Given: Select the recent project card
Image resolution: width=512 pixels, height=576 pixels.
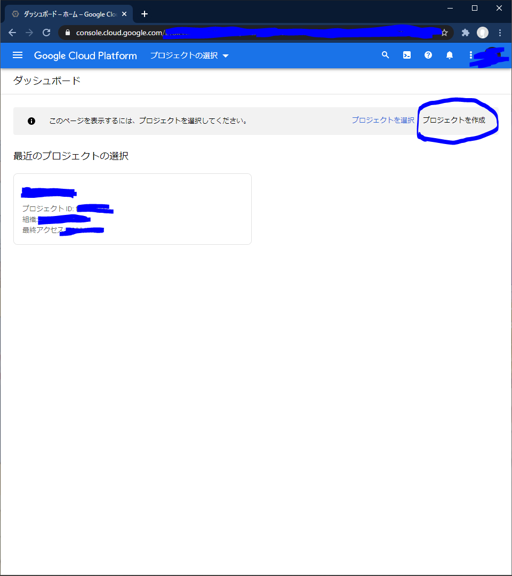Looking at the screenshot, I should pyautogui.click(x=132, y=209).
